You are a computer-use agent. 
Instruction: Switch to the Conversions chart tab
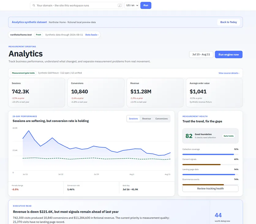(161, 119)
